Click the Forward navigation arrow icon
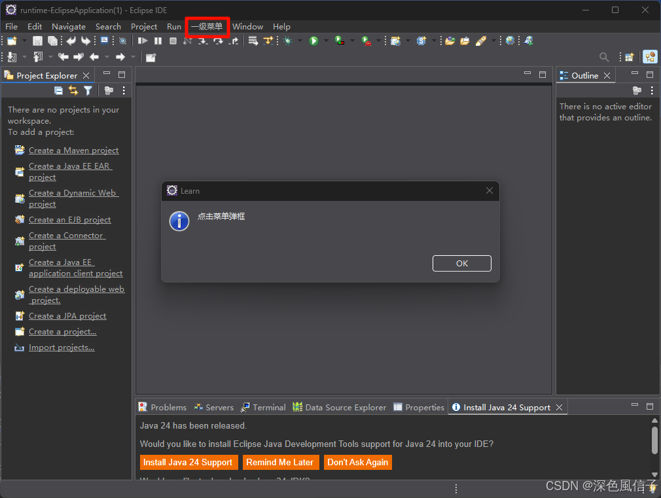 coord(120,57)
